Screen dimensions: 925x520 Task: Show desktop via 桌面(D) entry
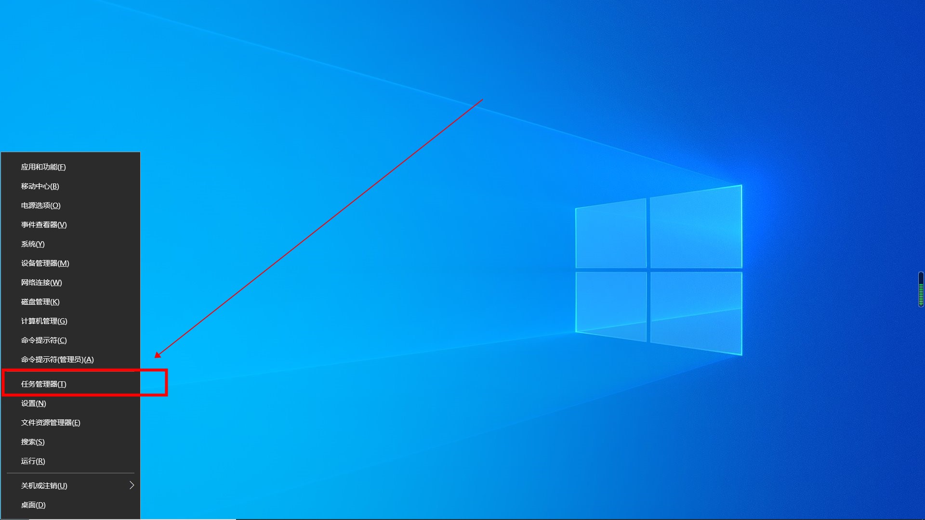point(33,505)
